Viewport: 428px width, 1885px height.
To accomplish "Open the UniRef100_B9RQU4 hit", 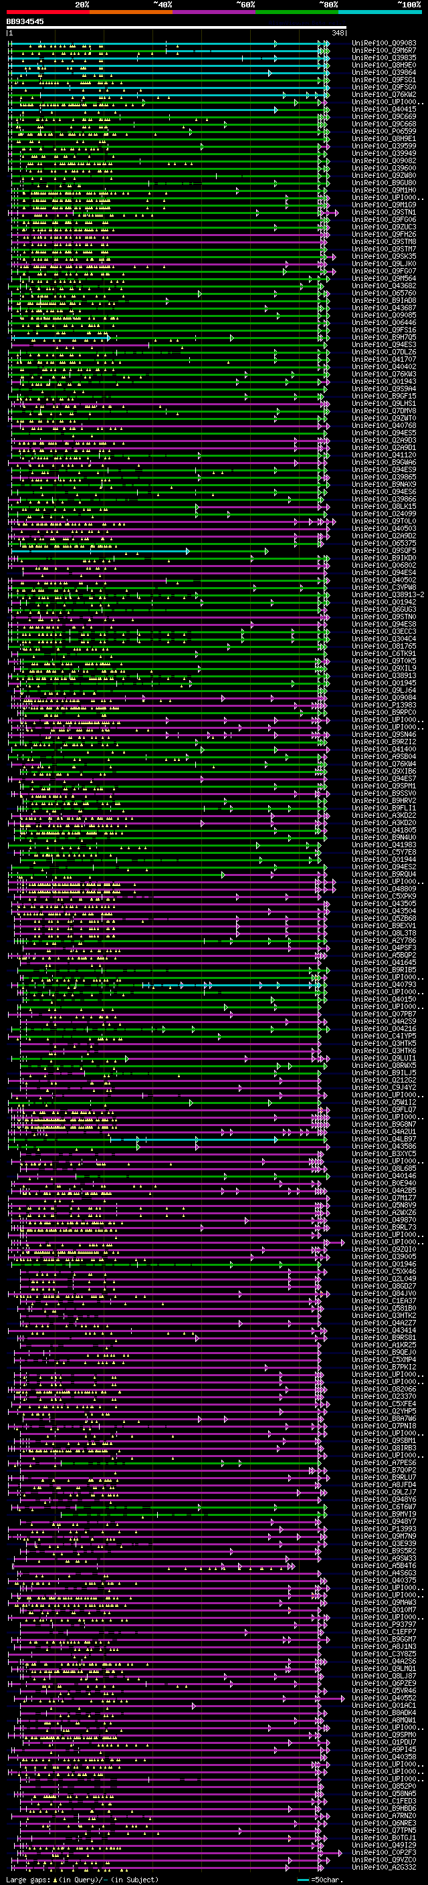I will tap(384, 874).
